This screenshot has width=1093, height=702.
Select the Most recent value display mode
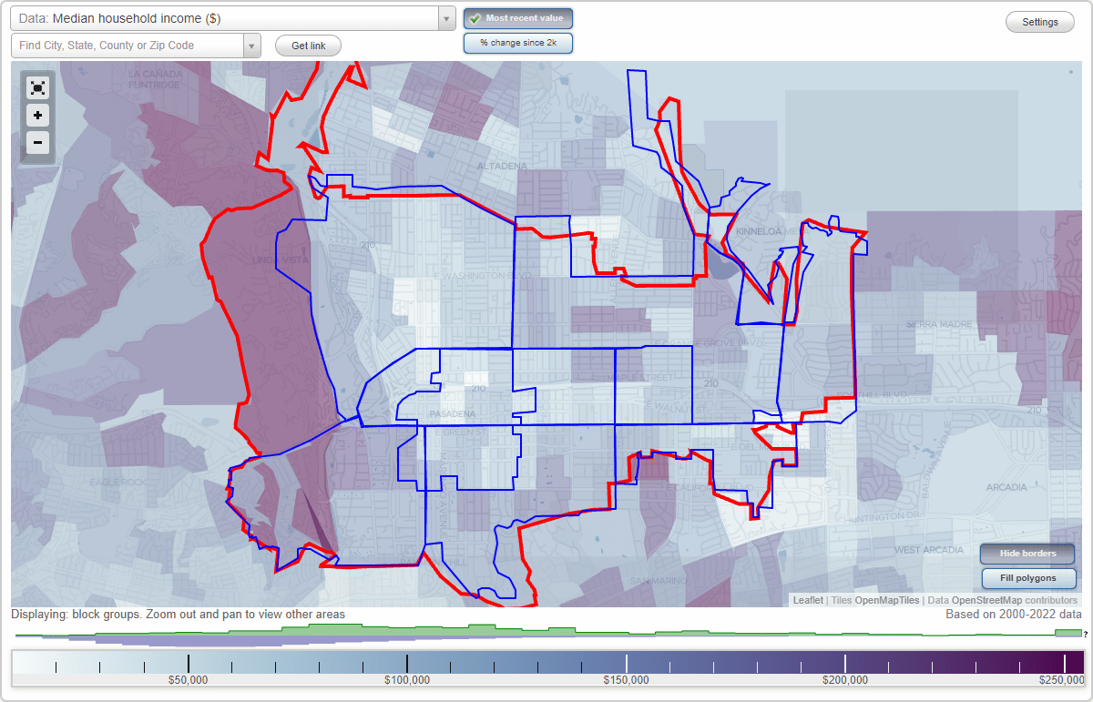[x=517, y=17]
